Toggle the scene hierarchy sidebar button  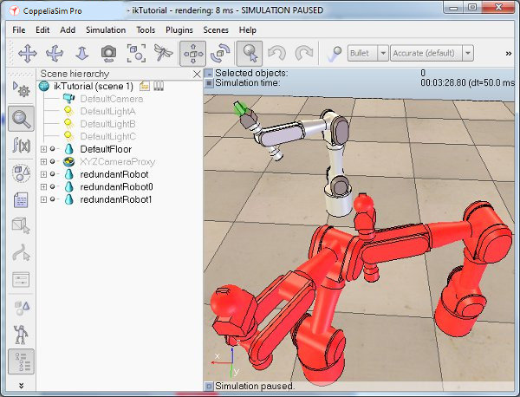pos(21,361)
